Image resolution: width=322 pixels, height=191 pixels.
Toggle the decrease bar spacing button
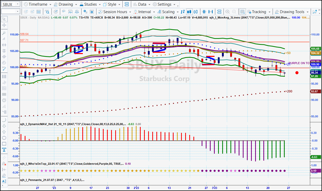pos(204,12)
